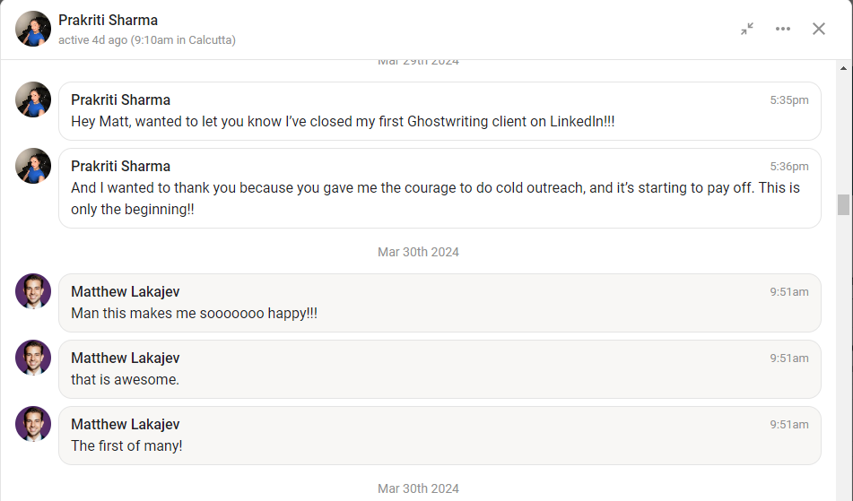Screen dimensions: 853x501
Task: Open Prakriti Sharma's name in chat header
Action: pyautogui.click(x=108, y=20)
